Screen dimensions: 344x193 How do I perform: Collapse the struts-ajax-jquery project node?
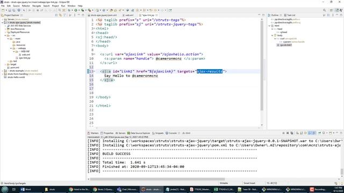click(2, 23)
